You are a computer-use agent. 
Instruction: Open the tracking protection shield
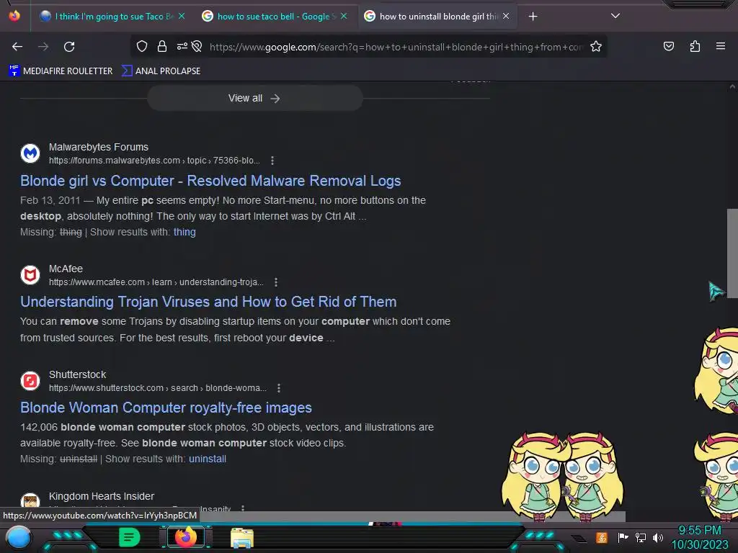pos(142,46)
